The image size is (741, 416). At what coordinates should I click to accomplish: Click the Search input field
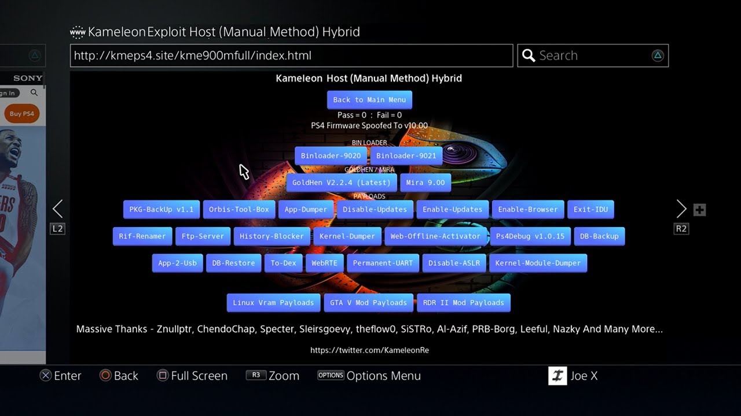coord(593,55)
